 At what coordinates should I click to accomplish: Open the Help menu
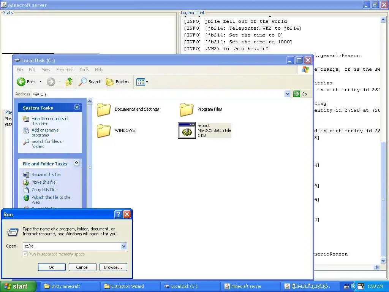coord(99,70)
